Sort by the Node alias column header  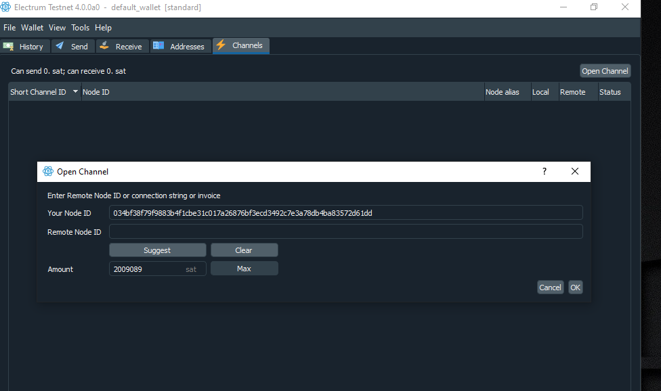point(507,92)
